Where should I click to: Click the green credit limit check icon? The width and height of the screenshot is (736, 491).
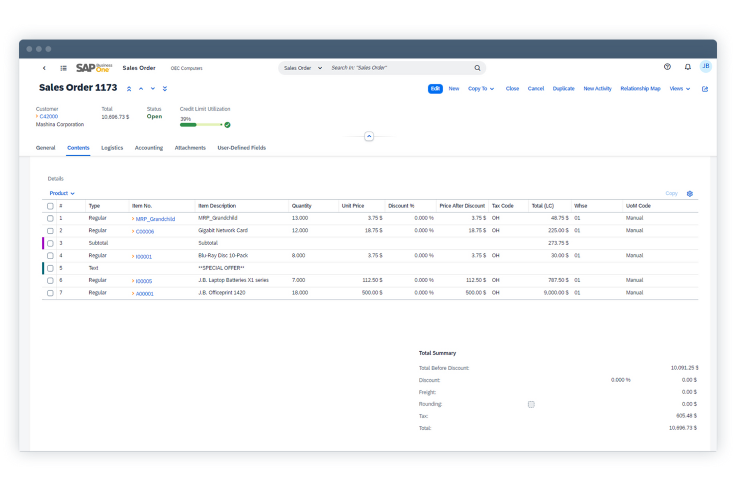[227, 125]
